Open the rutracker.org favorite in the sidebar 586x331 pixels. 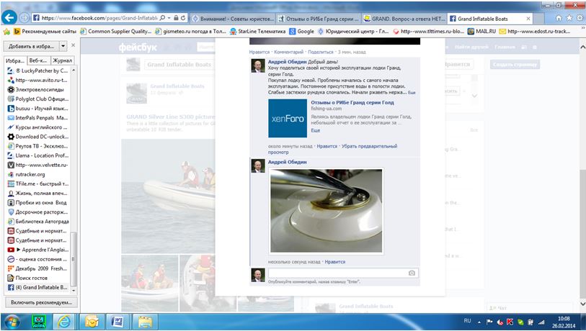(x=30, y=174)
